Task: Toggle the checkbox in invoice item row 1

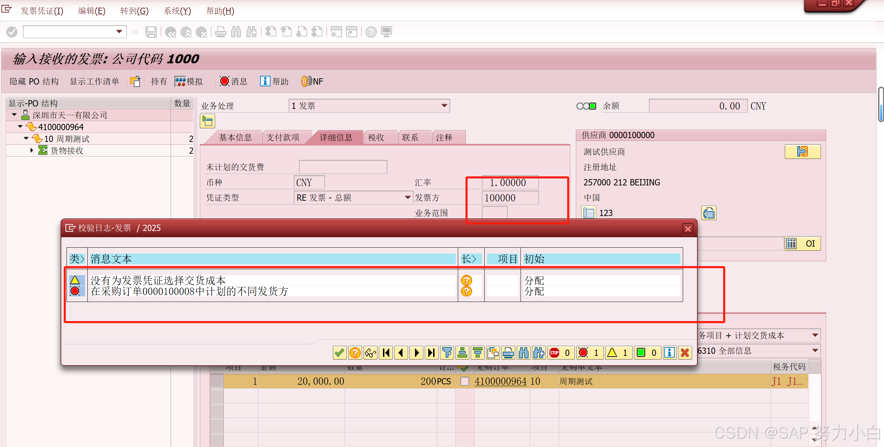Action: click(x=464, y=381)
